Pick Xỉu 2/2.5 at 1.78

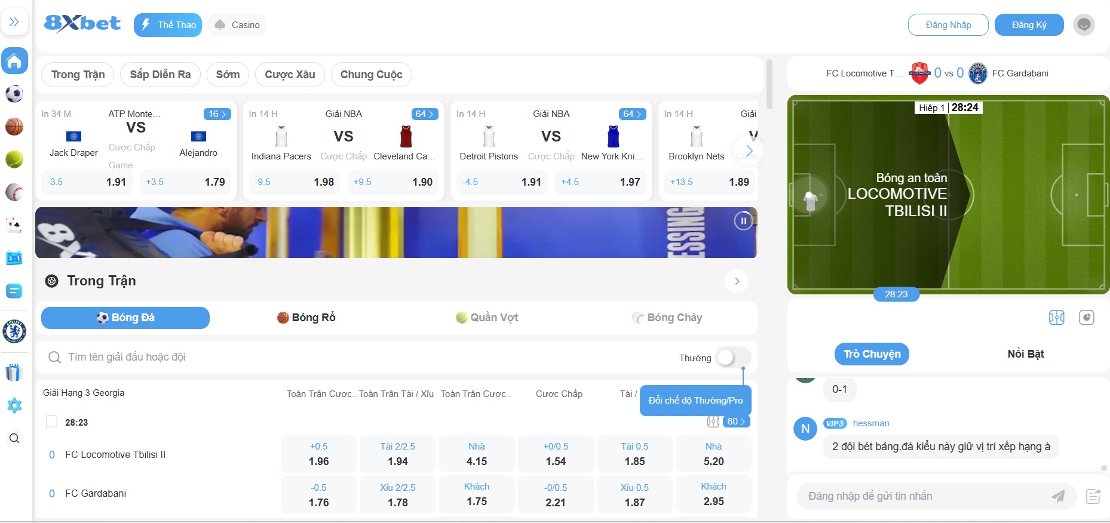click(x=397, y=495)
